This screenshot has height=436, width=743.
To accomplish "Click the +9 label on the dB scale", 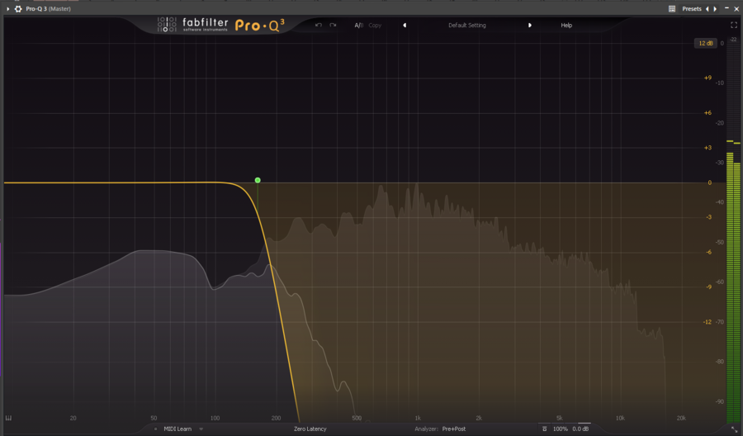I will [x=708, y=78].
